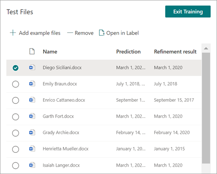This screenshot has width=217, height=174.
Task: Click the Word icon for Garth Fort.docx
Action: [x=32, y=116]
